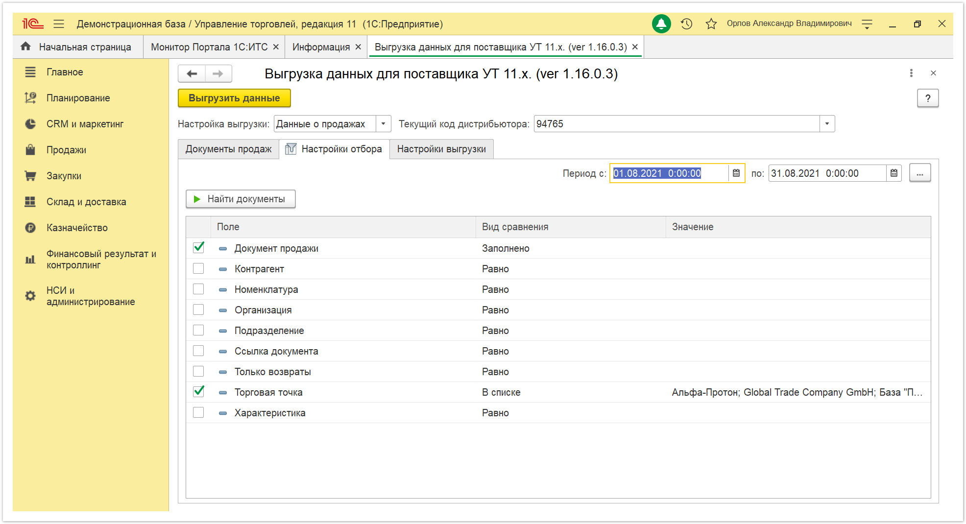966x524 pixels.
Task: Open the 1C main menu hamburger icon
Action: pyautogui.click(x=59, y=24)
